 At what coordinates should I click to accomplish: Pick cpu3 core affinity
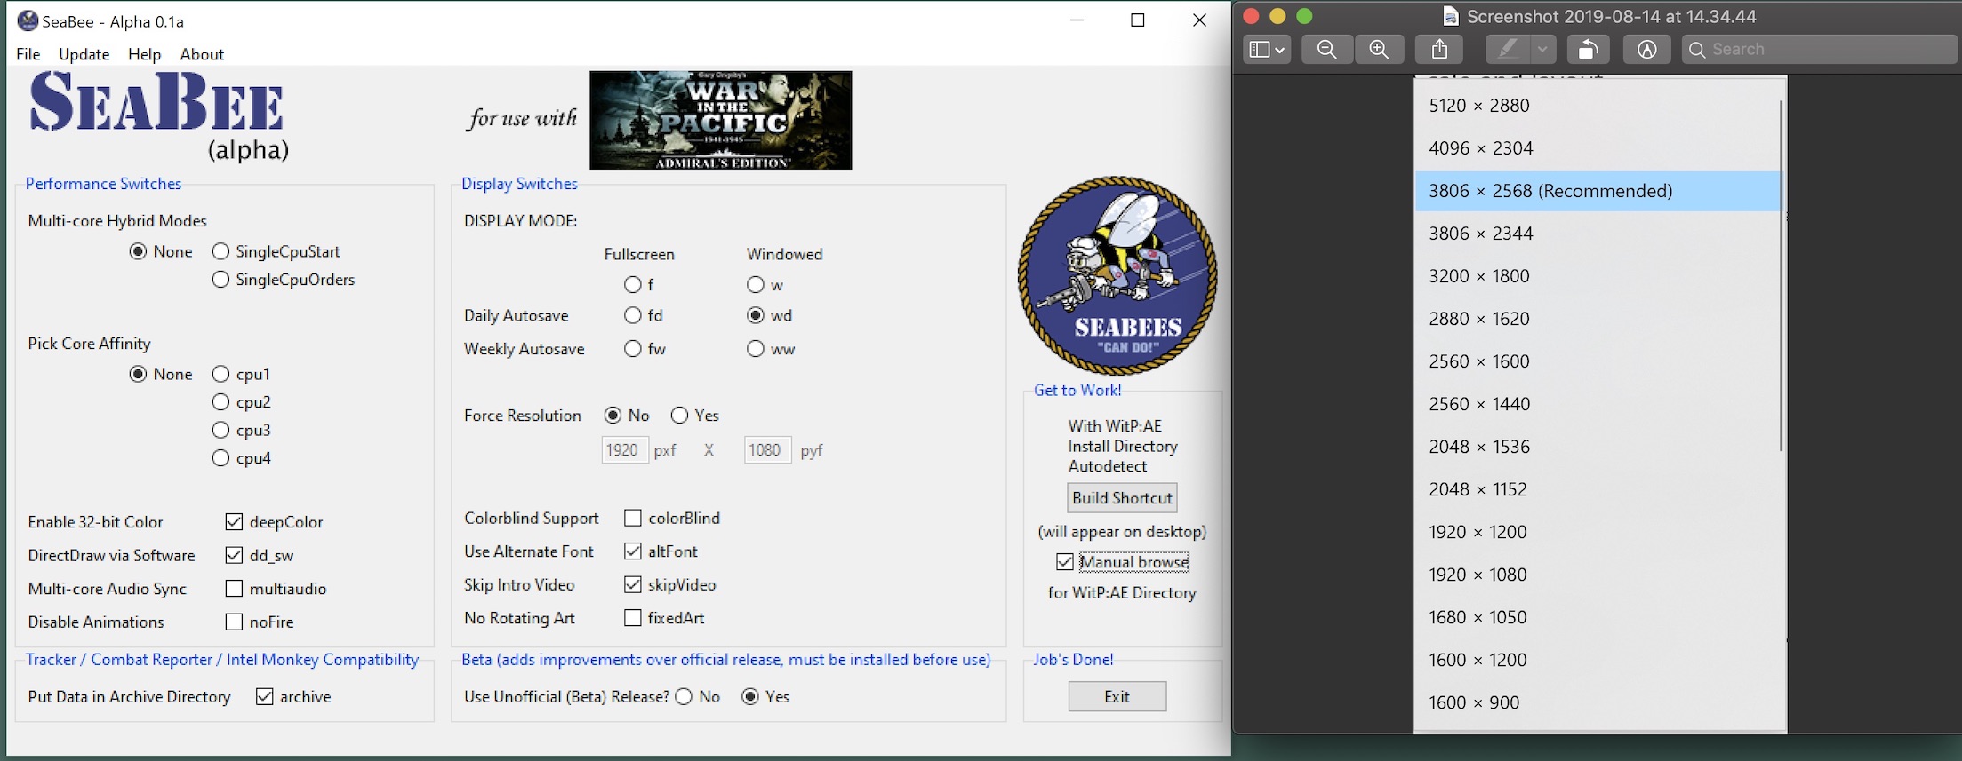coord(241,430)
